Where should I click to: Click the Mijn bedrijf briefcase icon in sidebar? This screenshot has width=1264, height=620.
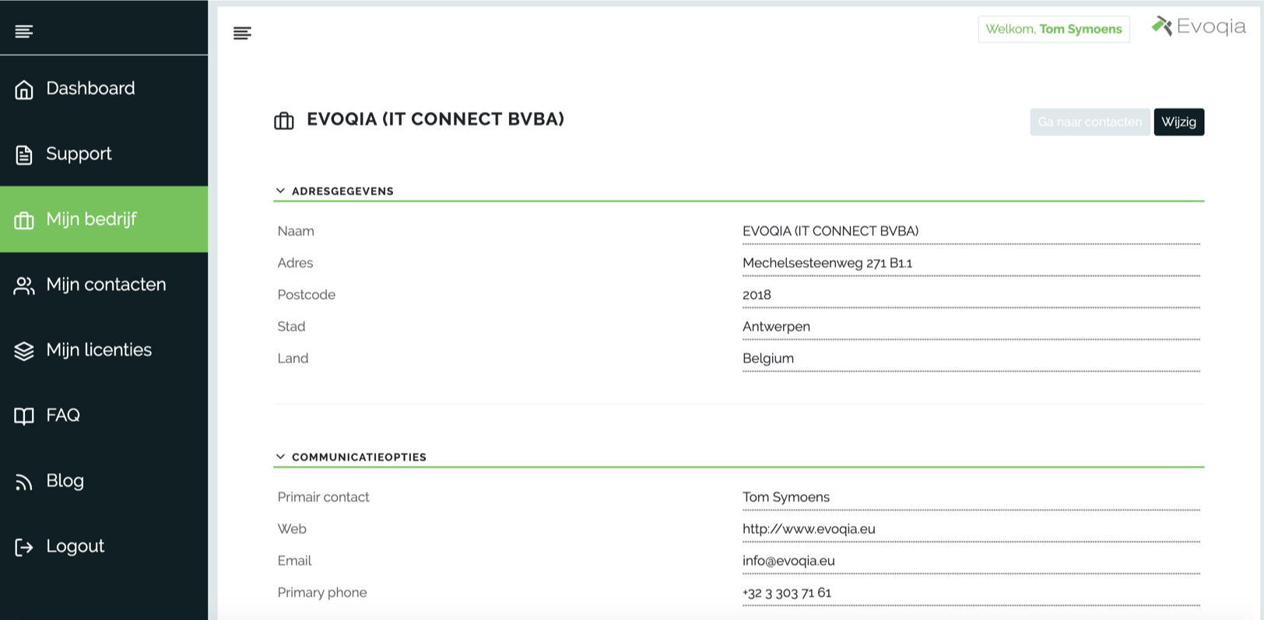[24, 220]
